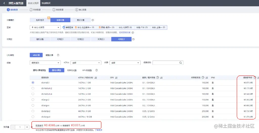The image size is (259, 133).
Task: Choose recommended region 华南-广州
Action: pos(142,27)
